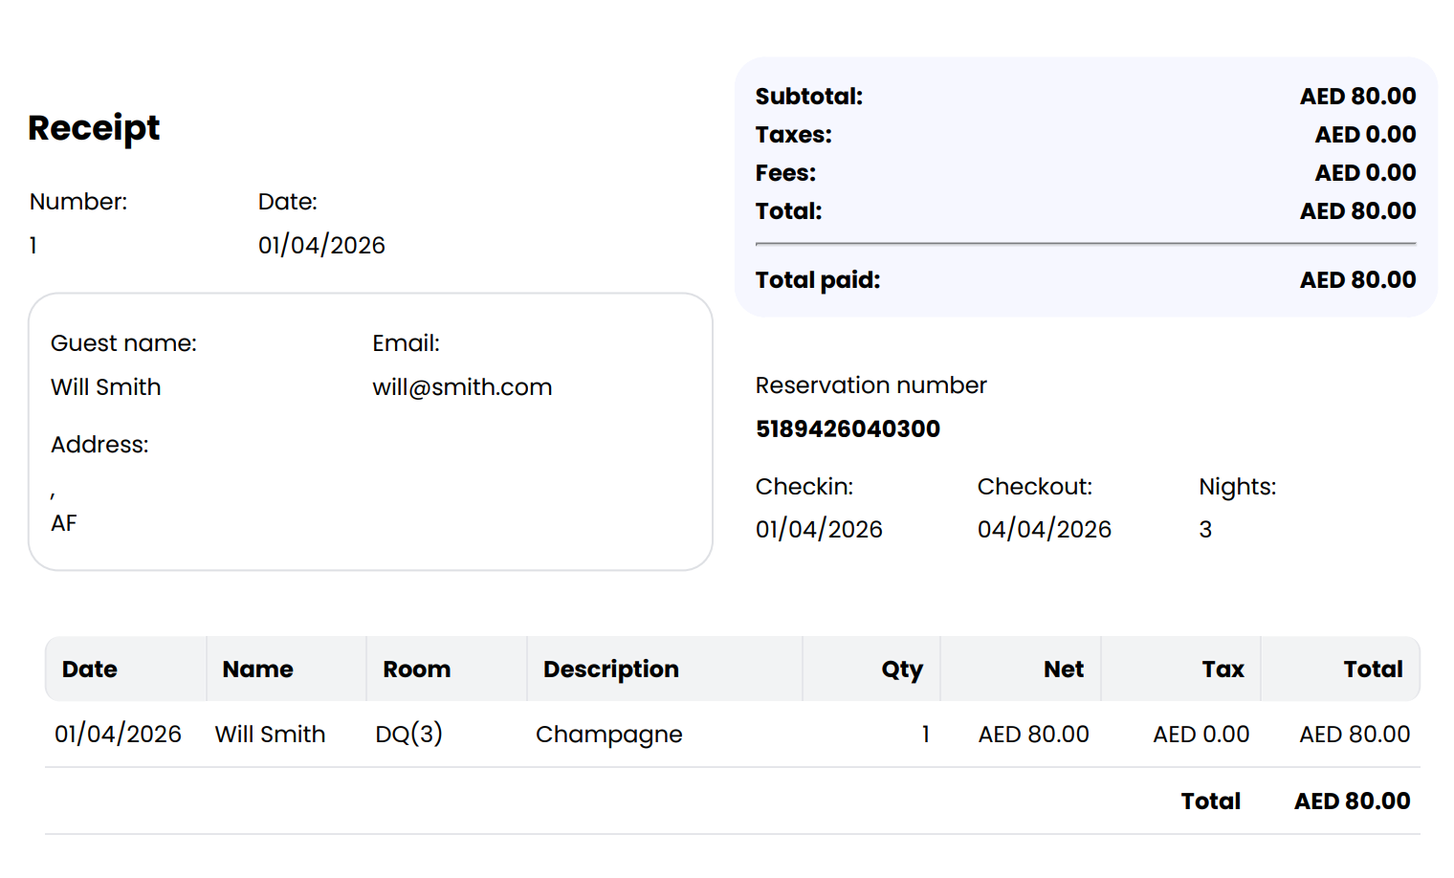1454x878 pixels.
Task: Click the Nights value 3
Action: click(x=1205, y=530)
